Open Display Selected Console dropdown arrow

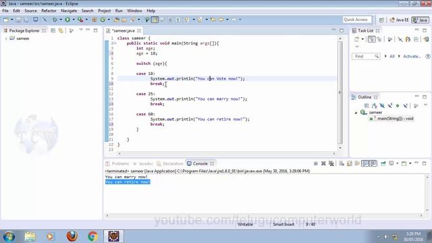coord(397,163)
